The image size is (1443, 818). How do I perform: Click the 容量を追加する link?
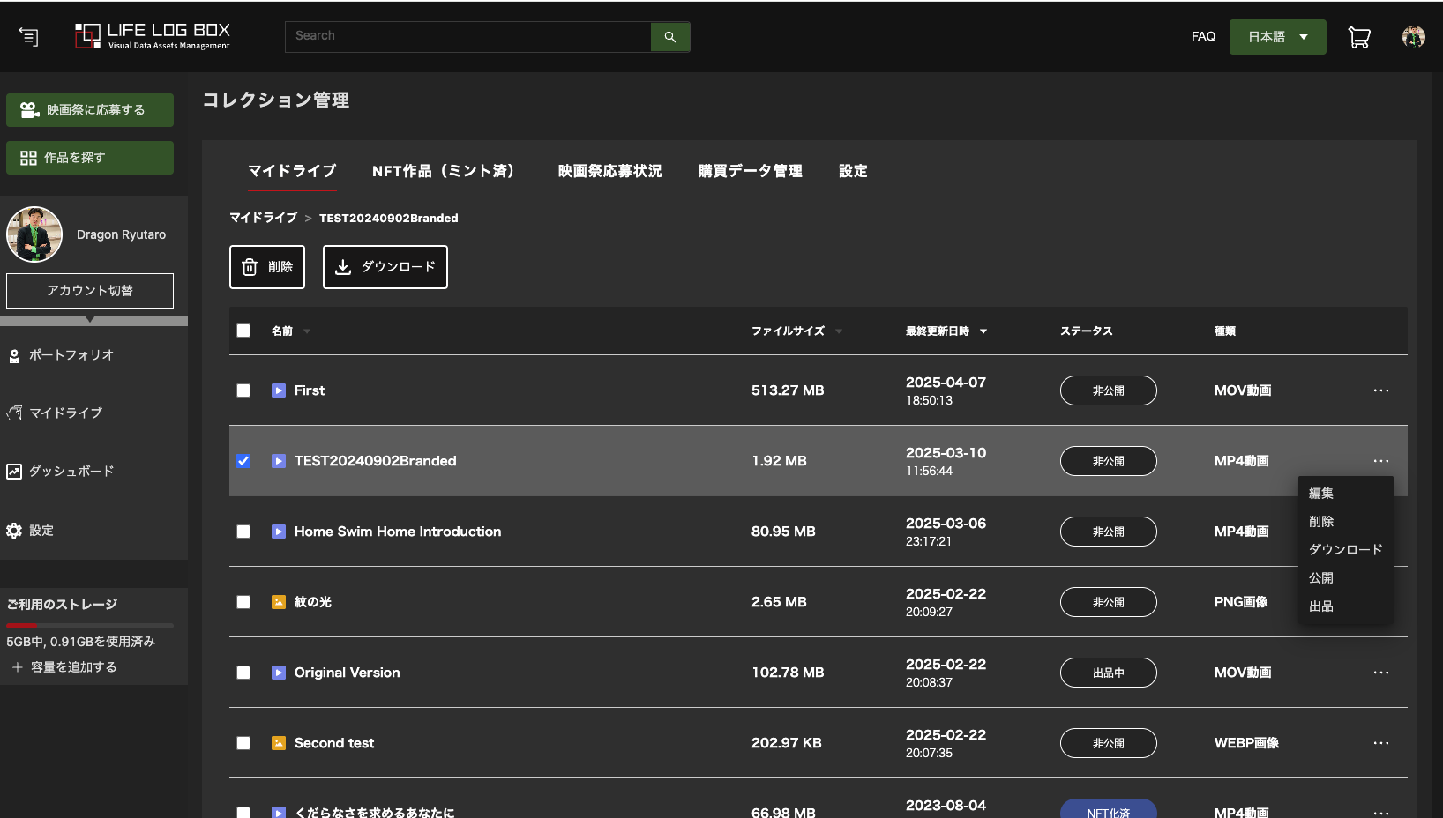pos(73,667)
